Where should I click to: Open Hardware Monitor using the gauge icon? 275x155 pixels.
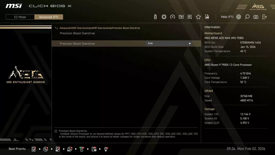(x=172, y=17)
